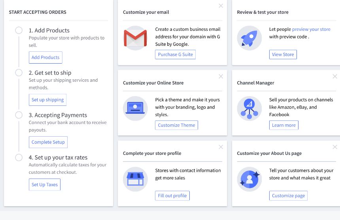Click the laptop icon in Customize Online Store card

click(135, 108)
